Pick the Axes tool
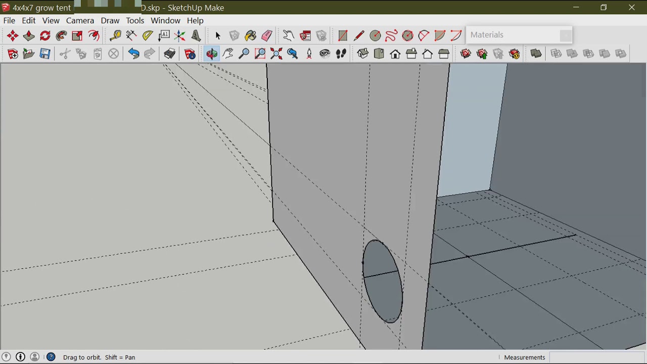 (180, 35)
